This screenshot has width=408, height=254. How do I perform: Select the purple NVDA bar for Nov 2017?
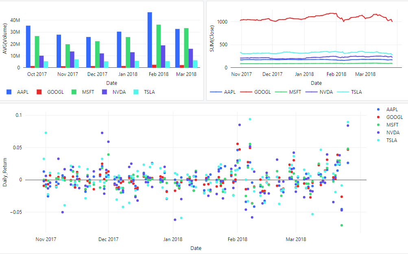[72, 60]
